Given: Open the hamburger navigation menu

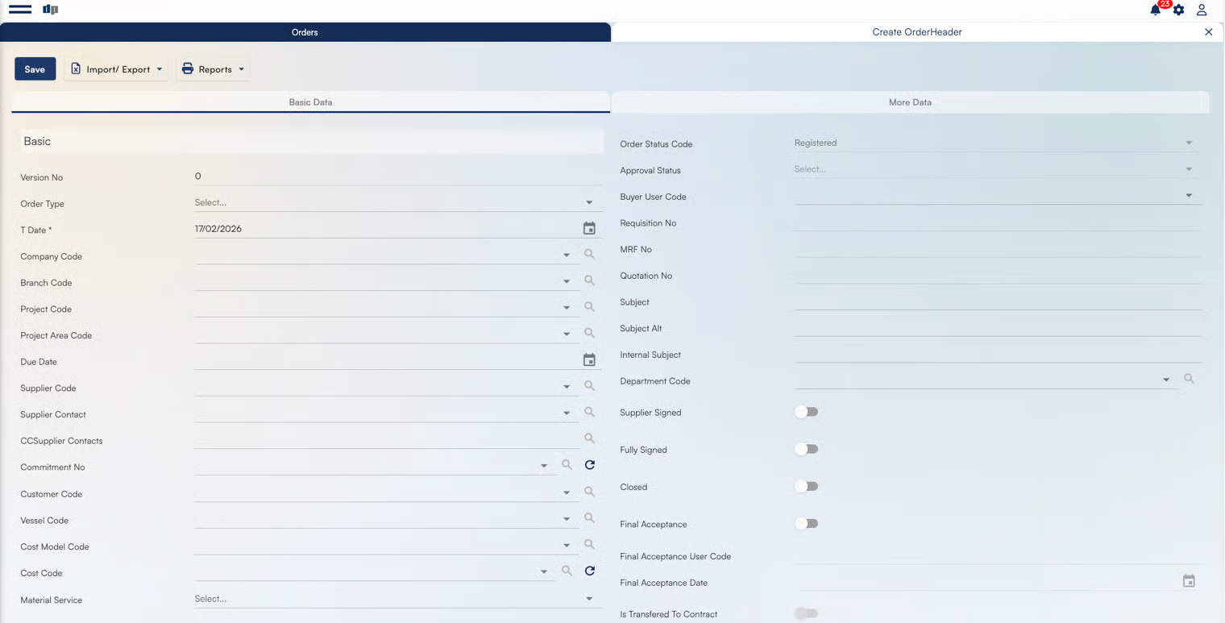Looking at the screenshot, I should tap(20, 10).
